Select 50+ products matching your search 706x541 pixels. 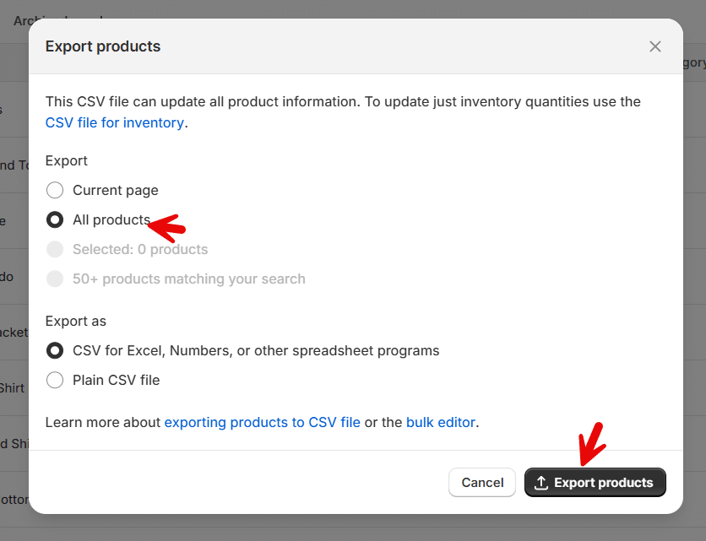[190, 279]
